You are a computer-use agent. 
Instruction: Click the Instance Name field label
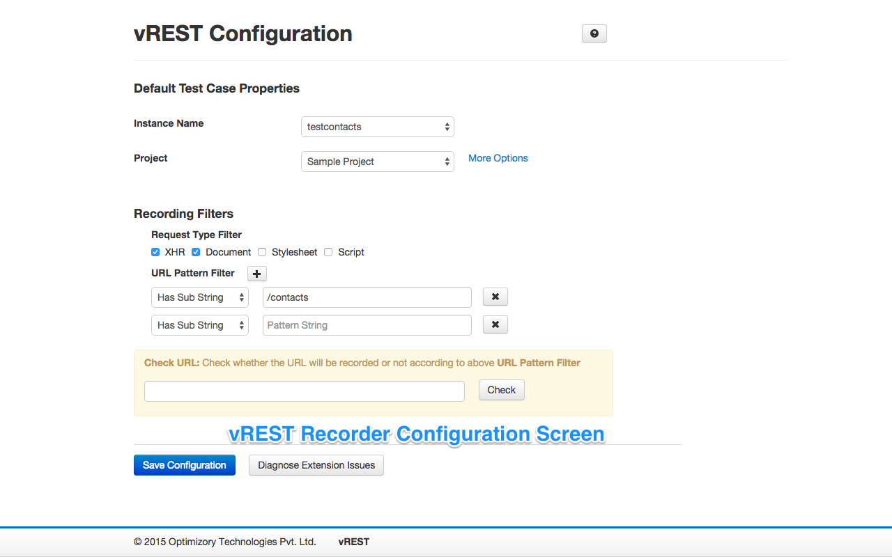pos(169,123)
